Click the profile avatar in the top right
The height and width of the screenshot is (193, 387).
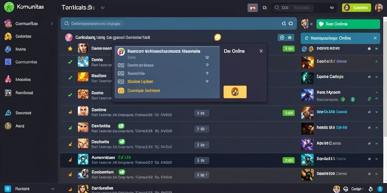pyautogui.click(x=379, y=8)
